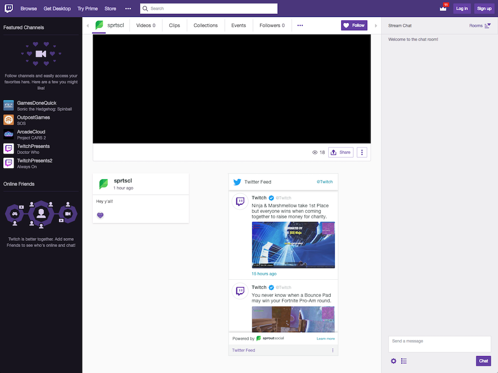Click the Twitter bird icon
The height and width of the screenshot is (373, 498).
point(237,182)
